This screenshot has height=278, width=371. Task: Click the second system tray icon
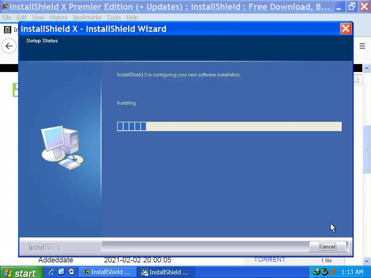coord(324,272)
